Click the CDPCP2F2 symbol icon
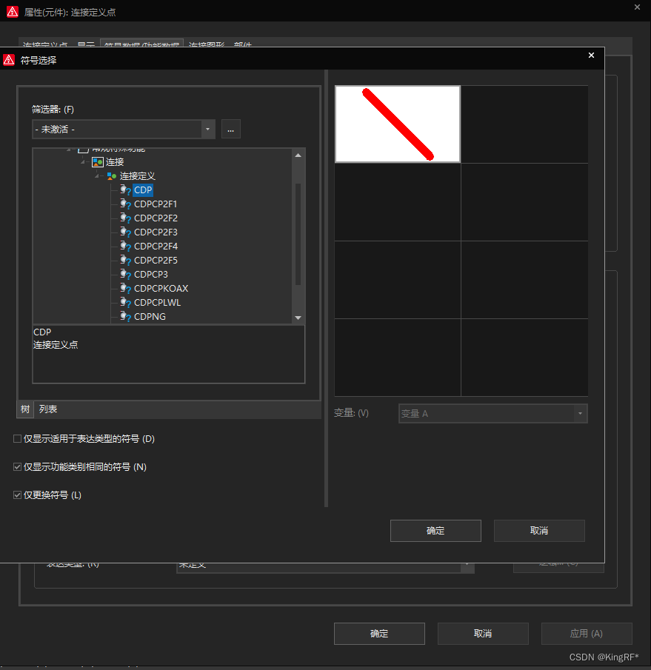The width and height of the screenshot is (651, 670). (x=125, y=218)
